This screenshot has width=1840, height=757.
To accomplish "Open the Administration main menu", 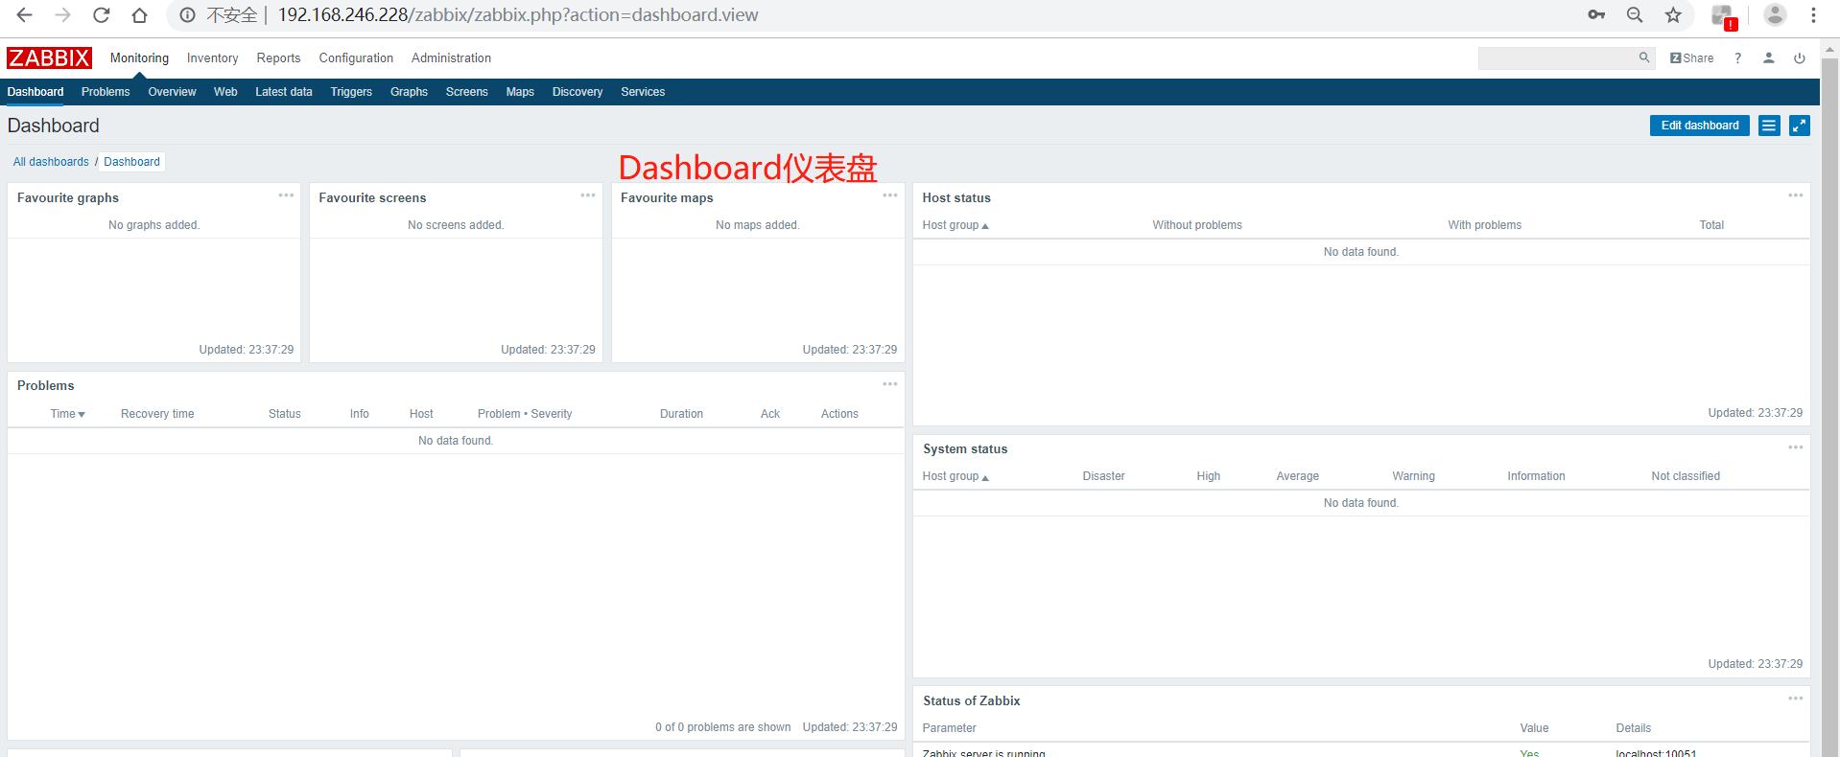I will pos(451,58).
